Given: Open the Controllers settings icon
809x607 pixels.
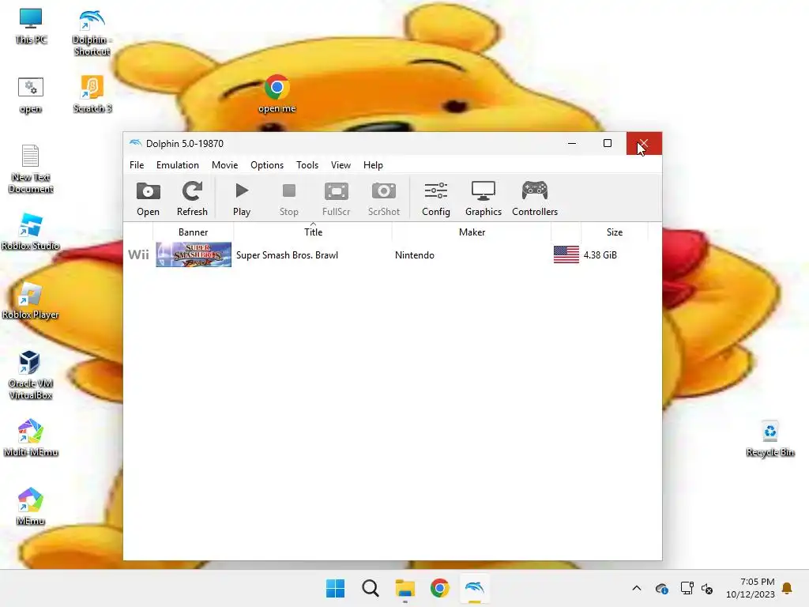Looking at the screenshot, I should click(x=535, y=198).
